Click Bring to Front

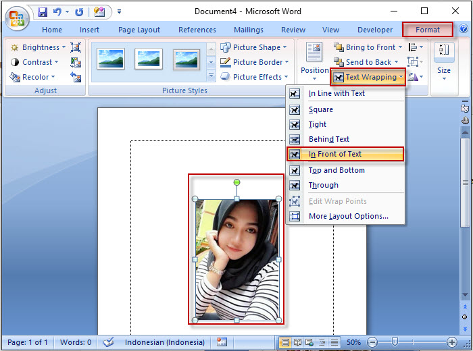pos(368,47)
